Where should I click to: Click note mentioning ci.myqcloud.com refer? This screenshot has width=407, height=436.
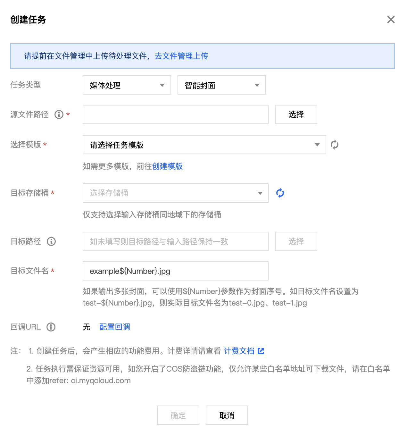pyautogui.click(x=208, y=375)
